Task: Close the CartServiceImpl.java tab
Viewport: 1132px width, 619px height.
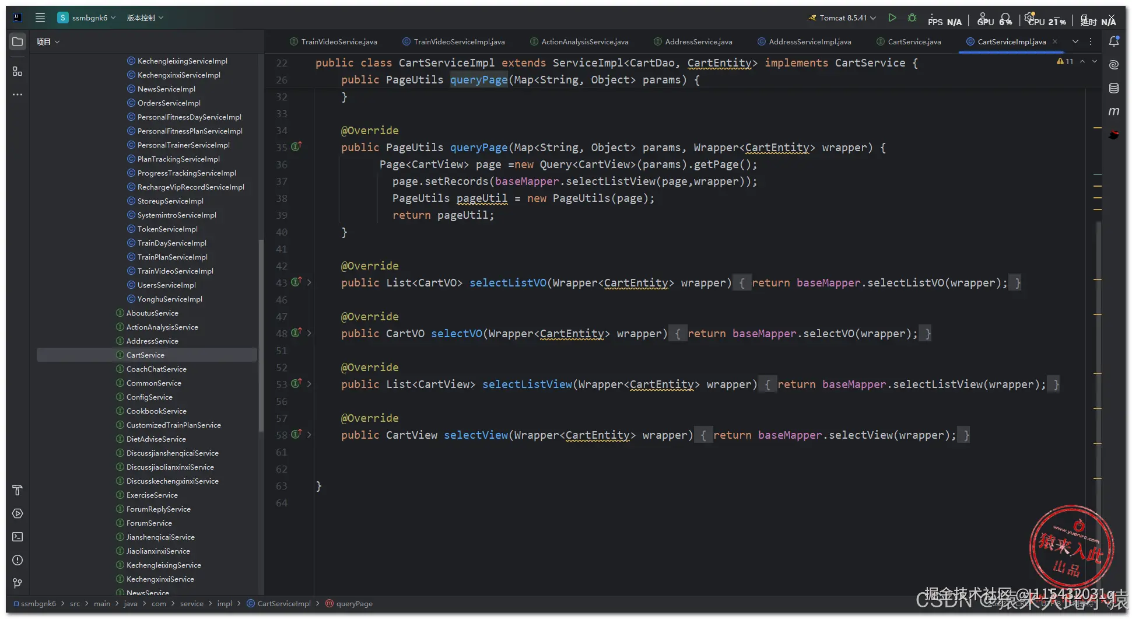Action: (x=1055, y=41)
